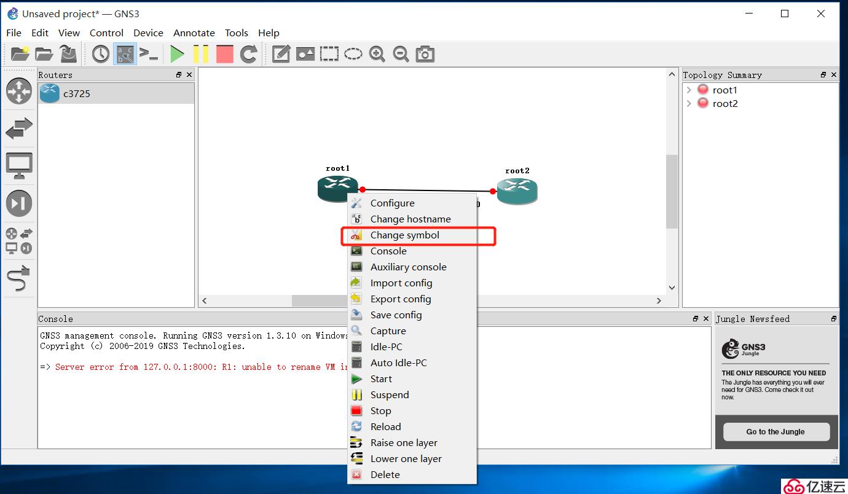Open the Annotate menu
Viewport: 848px width, 494px height.
tap(194, 33)
